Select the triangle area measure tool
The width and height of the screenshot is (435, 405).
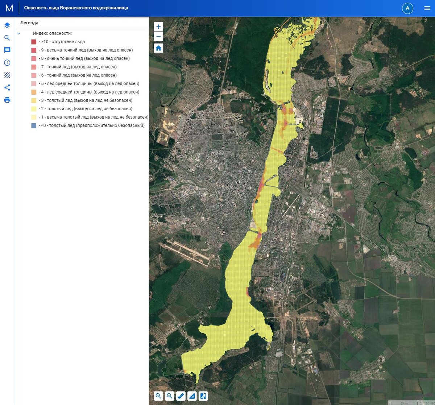(192, 396)
